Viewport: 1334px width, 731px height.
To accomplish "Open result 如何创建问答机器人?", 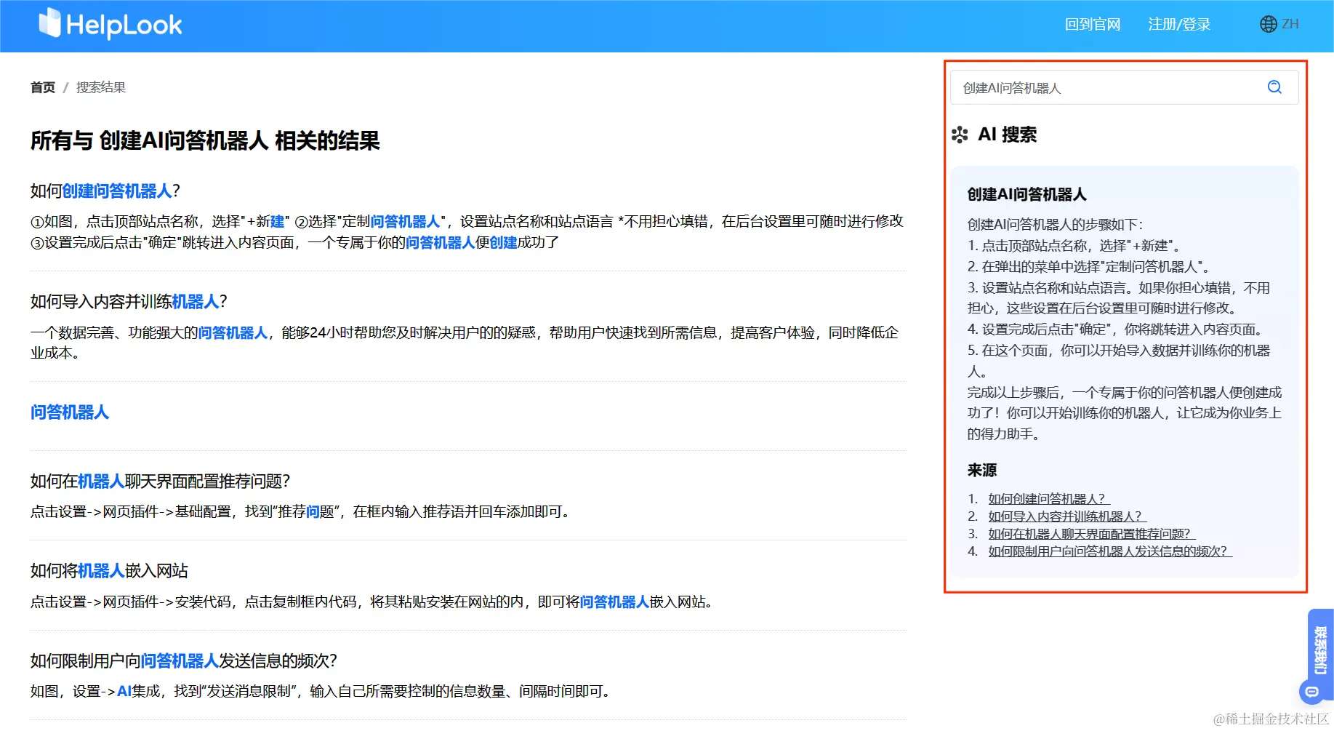I will (105, 191).
